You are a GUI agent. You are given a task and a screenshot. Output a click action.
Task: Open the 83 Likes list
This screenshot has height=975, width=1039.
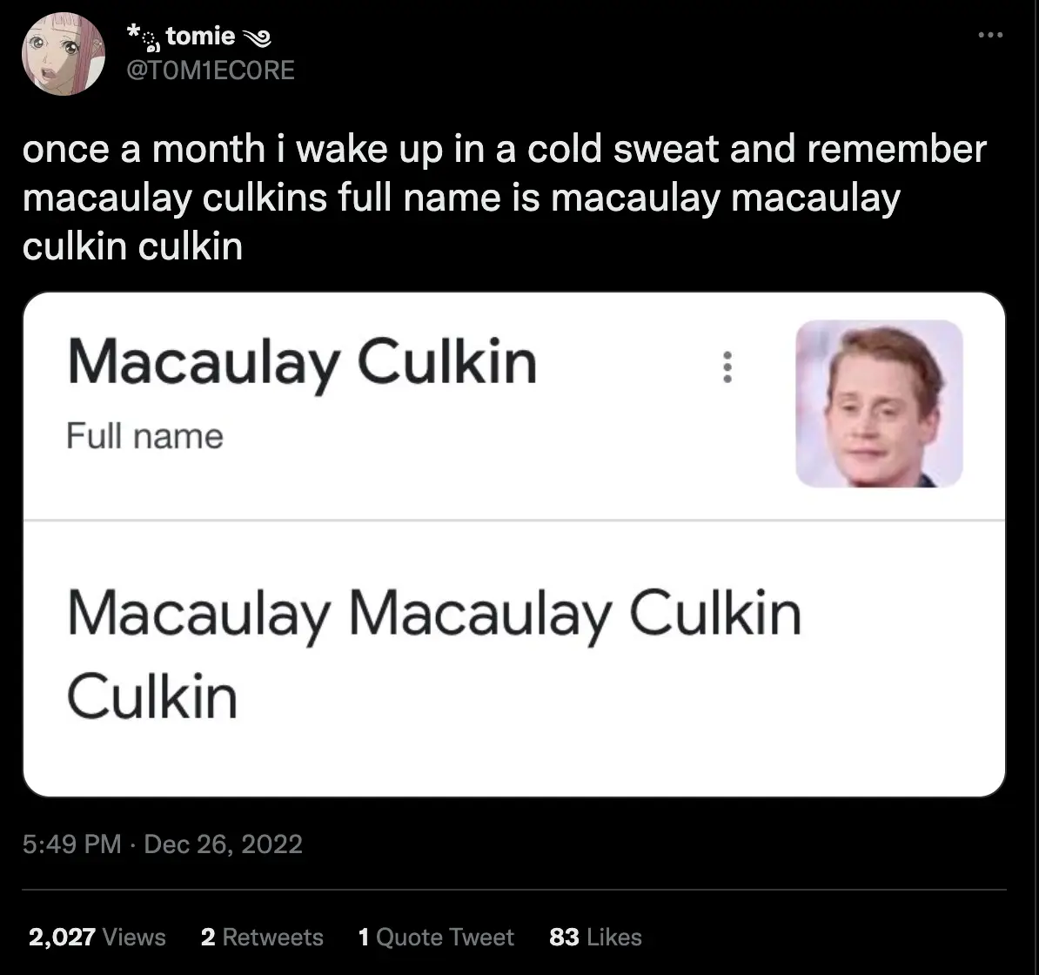click(595, 937)
